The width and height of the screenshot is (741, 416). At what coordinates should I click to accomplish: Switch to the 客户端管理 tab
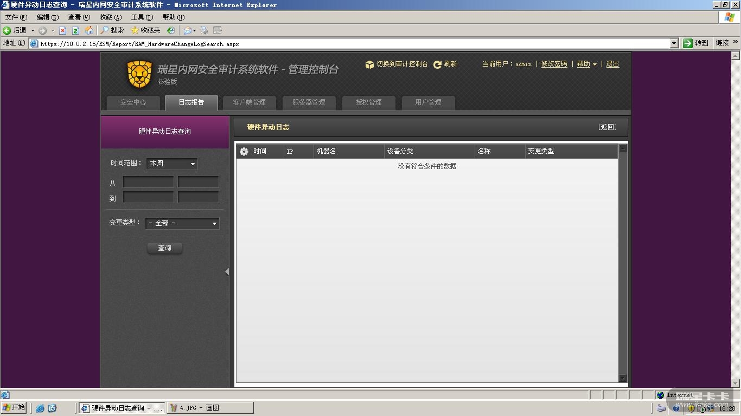(x=249, y=102)
